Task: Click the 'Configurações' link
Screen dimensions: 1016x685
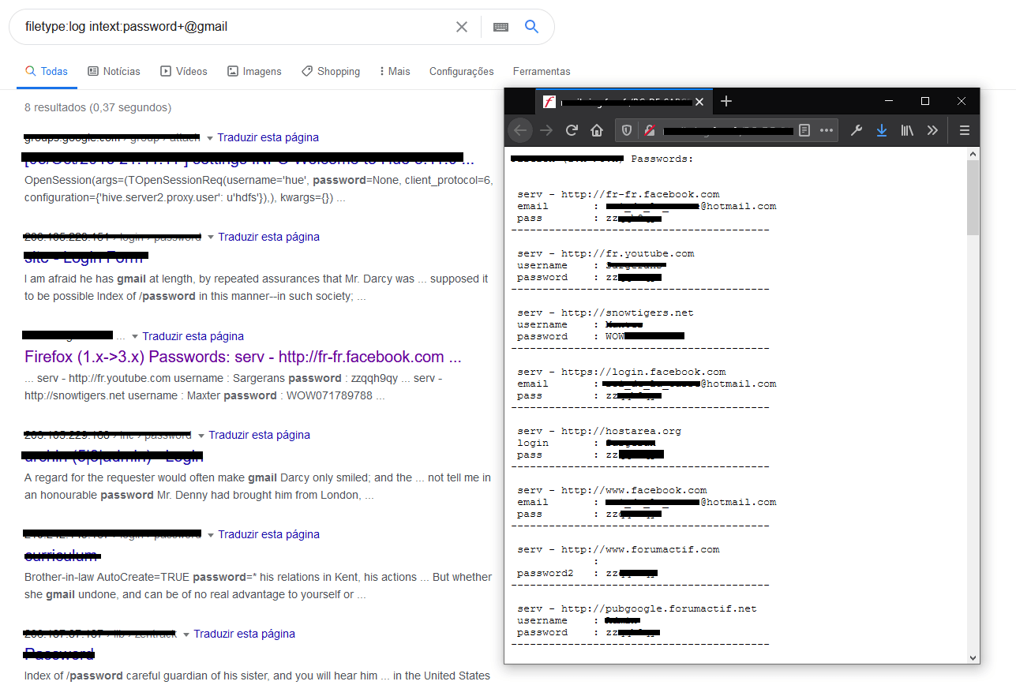Action: pos(461,71)
